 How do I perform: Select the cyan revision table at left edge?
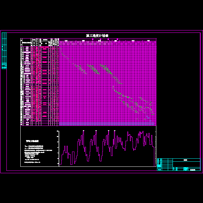[x=4, y=50]
